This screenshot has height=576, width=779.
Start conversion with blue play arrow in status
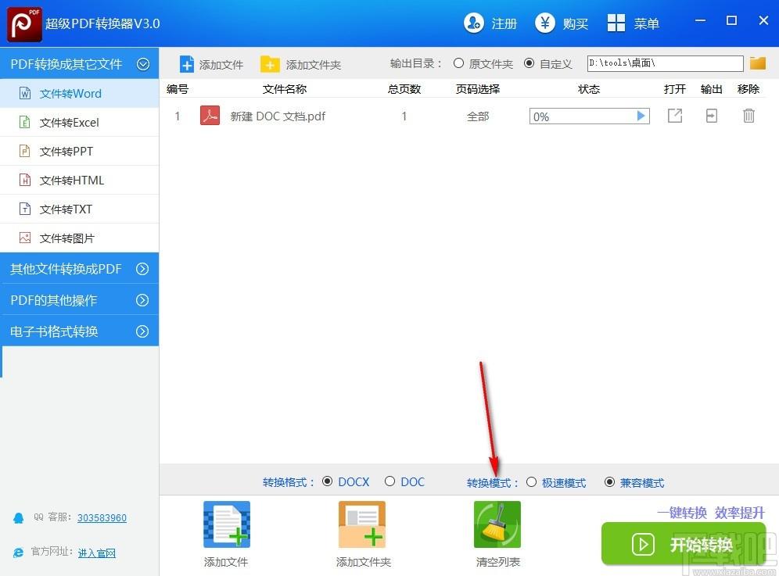[x=641, y=116]
